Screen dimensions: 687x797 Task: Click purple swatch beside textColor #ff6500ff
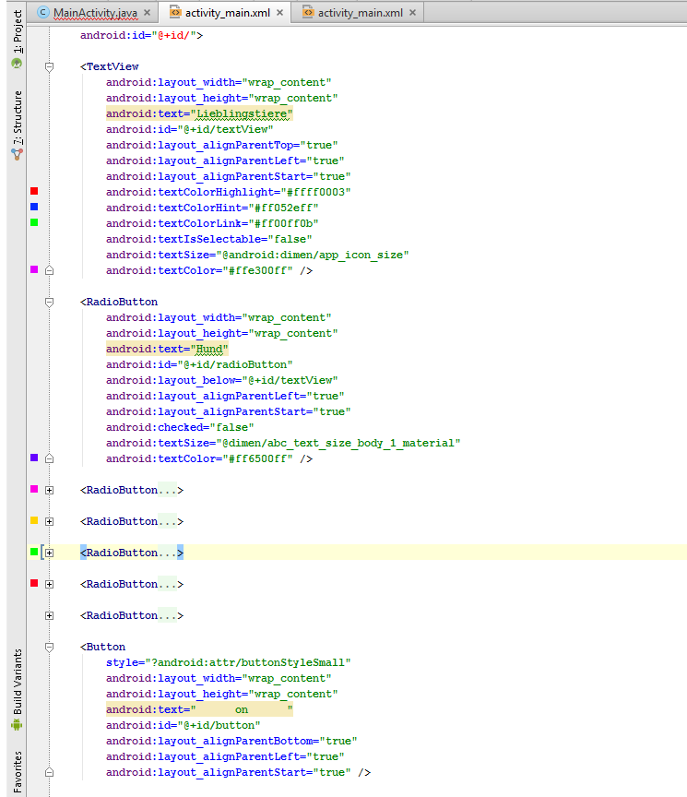(x=34, y=458)
